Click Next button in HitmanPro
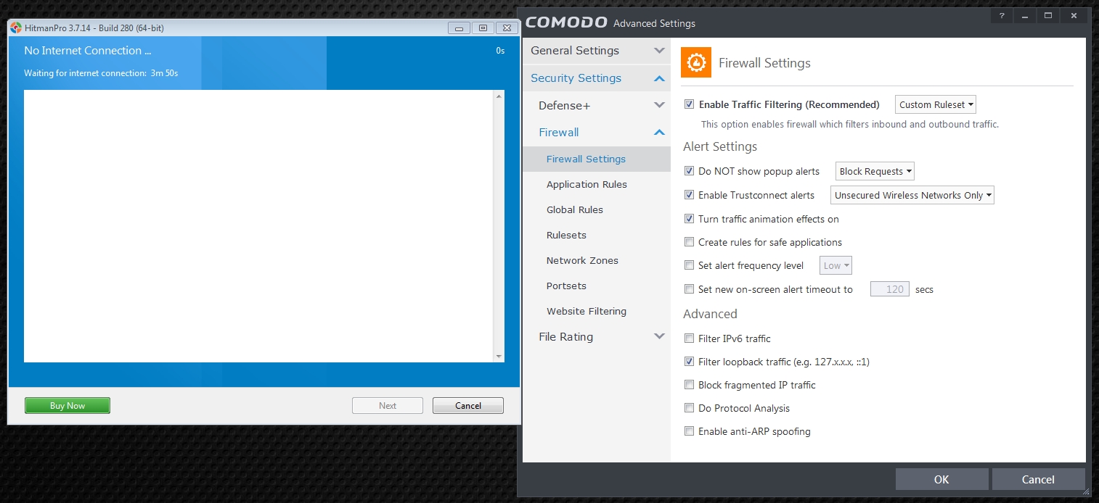The width and height of the screenshot is (1099, 503). (388, 406)
